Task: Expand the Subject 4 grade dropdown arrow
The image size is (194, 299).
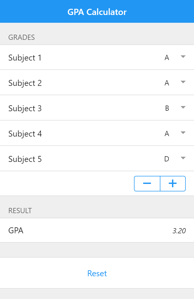Action: pos(183,133)
